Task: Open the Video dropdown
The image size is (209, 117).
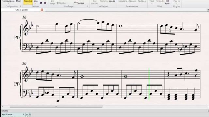Action: [152, 2]
